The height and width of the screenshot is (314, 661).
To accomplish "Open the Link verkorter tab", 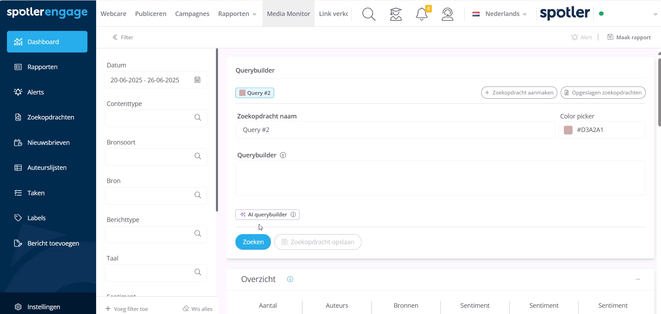I will click(x=333, y=14).
